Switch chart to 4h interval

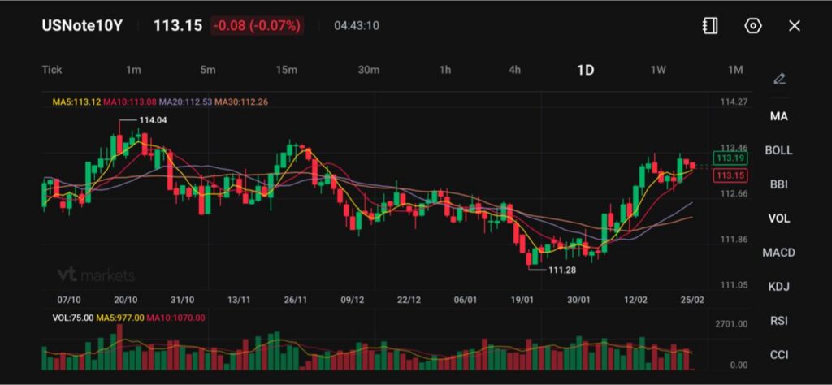515,70
